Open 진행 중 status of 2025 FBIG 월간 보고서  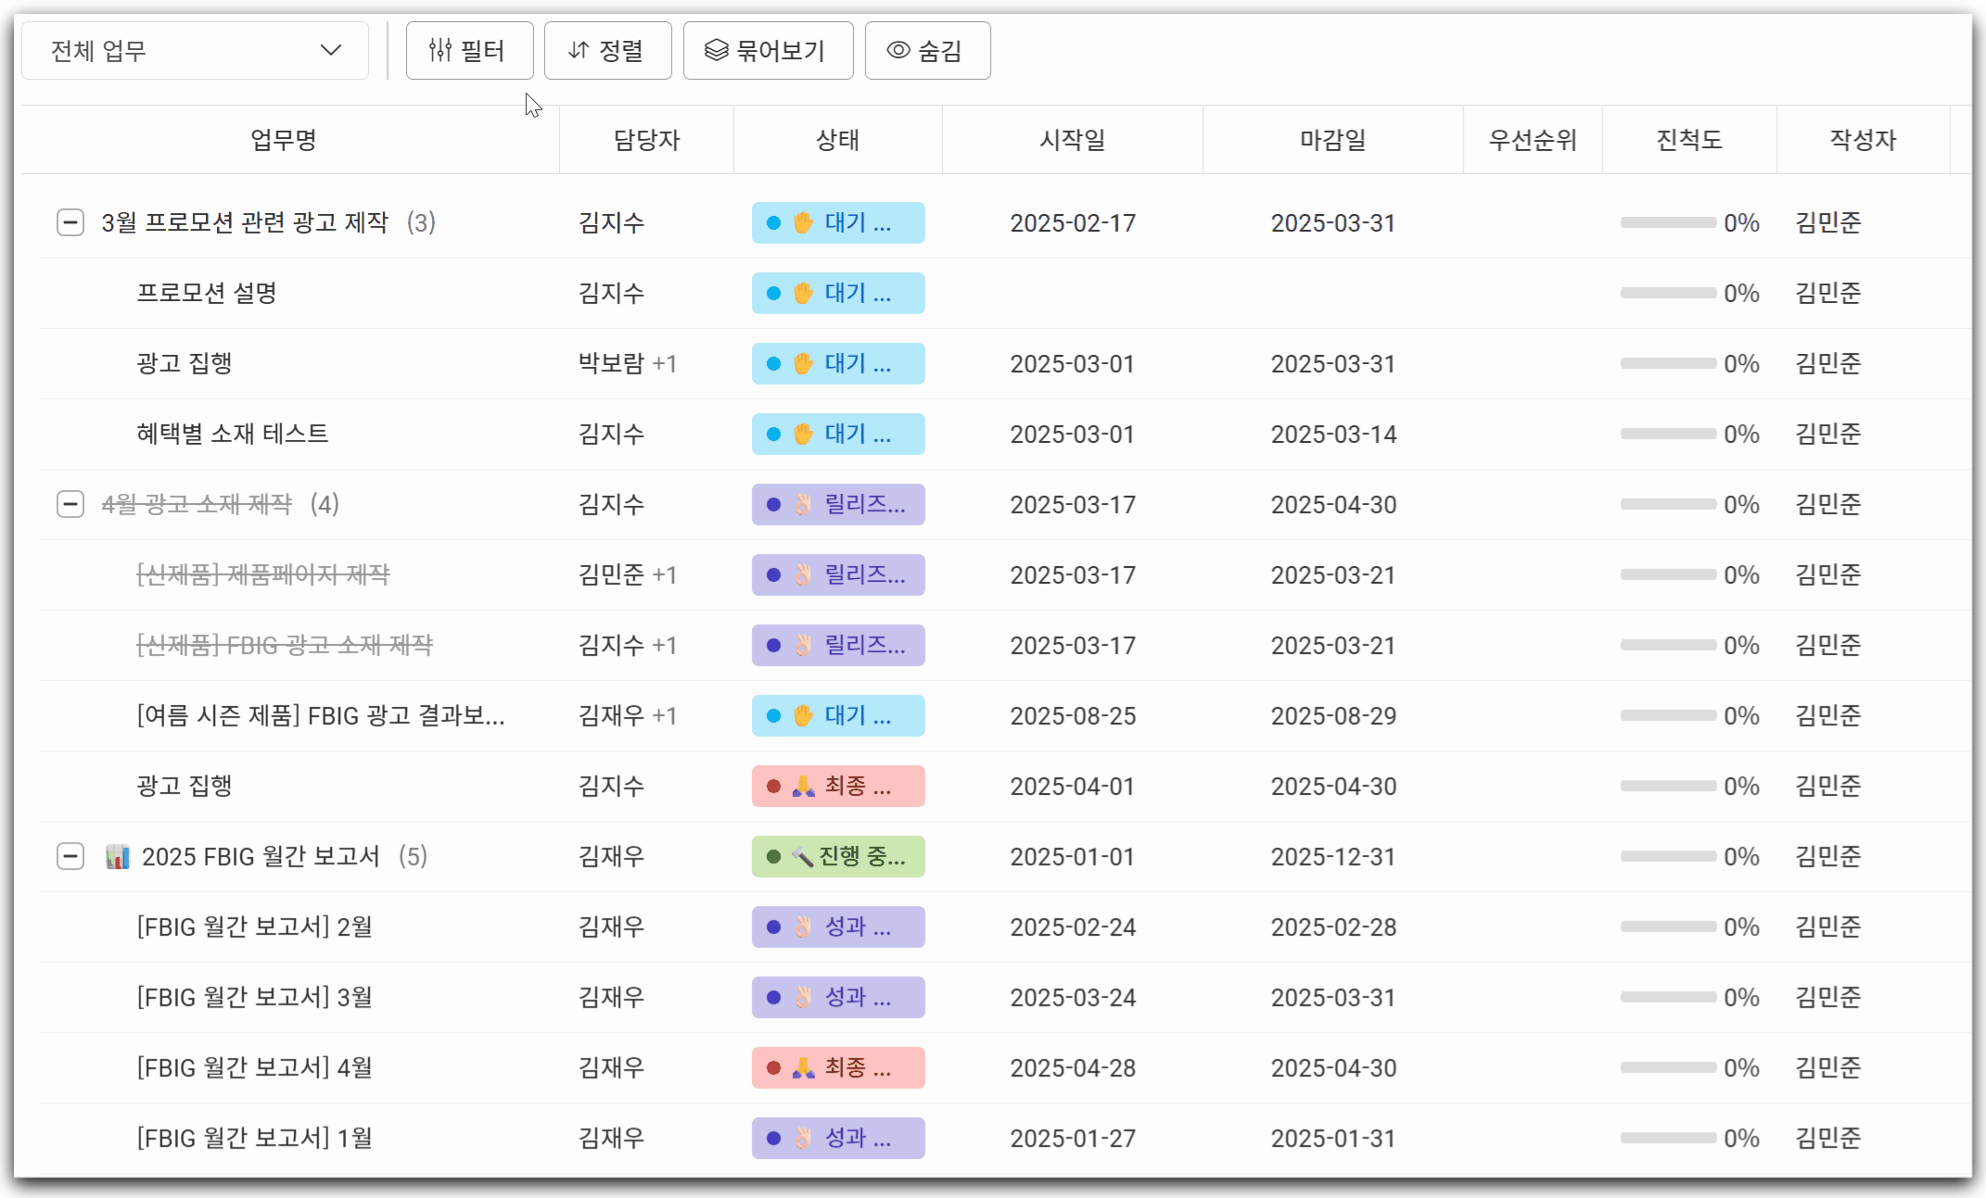click(838, 856)
